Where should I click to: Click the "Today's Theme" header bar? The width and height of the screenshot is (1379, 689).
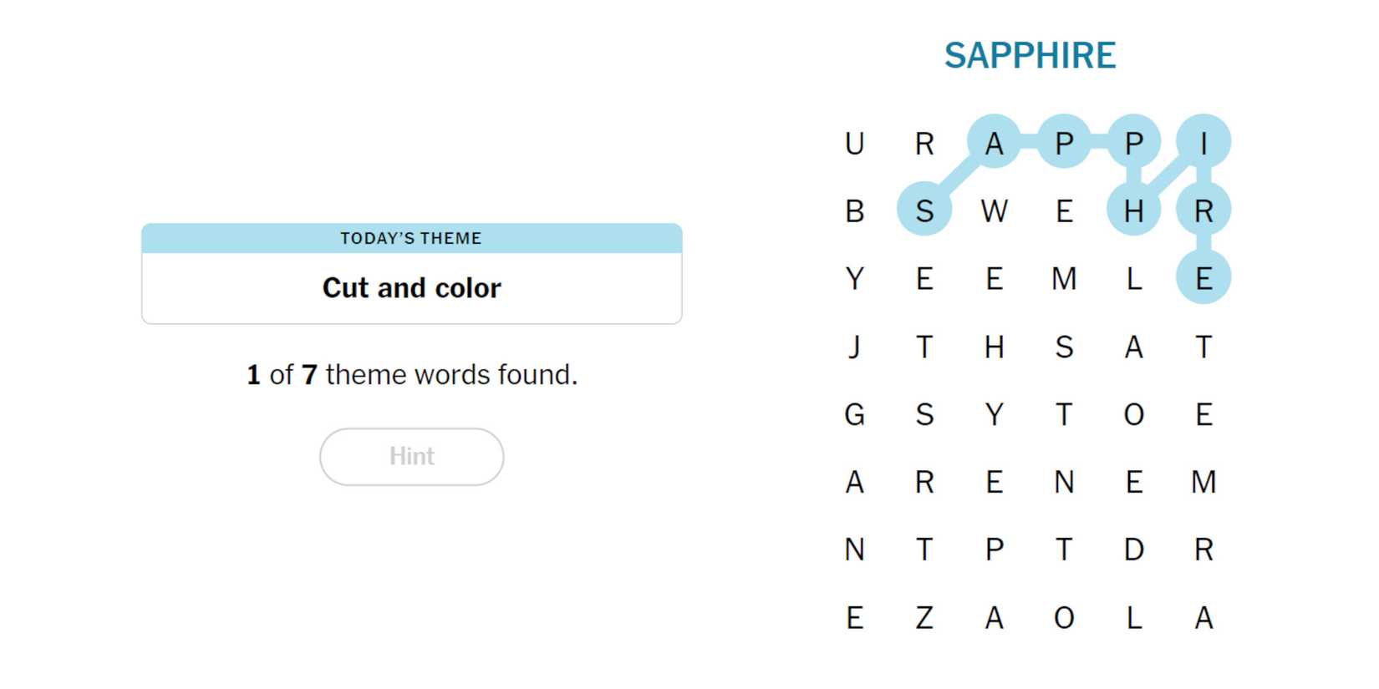(x=411, y=238)
